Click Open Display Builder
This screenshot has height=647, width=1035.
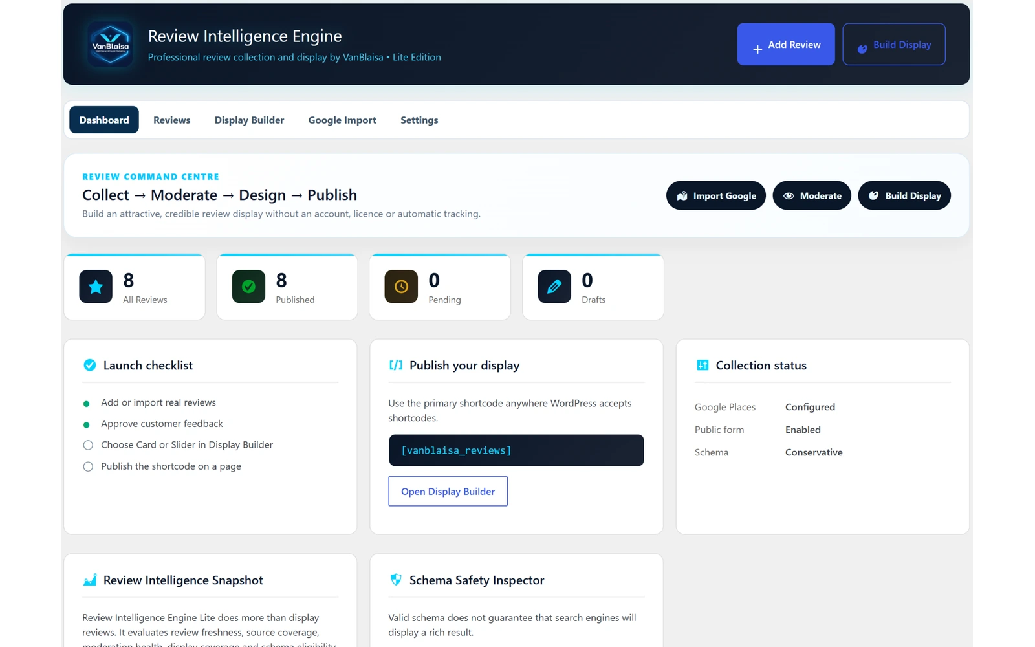pyautogui.click(x=448, y=491)
